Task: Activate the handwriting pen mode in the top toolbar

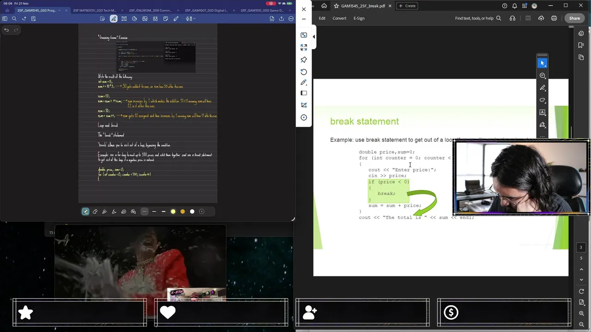Action: (114, 18)
